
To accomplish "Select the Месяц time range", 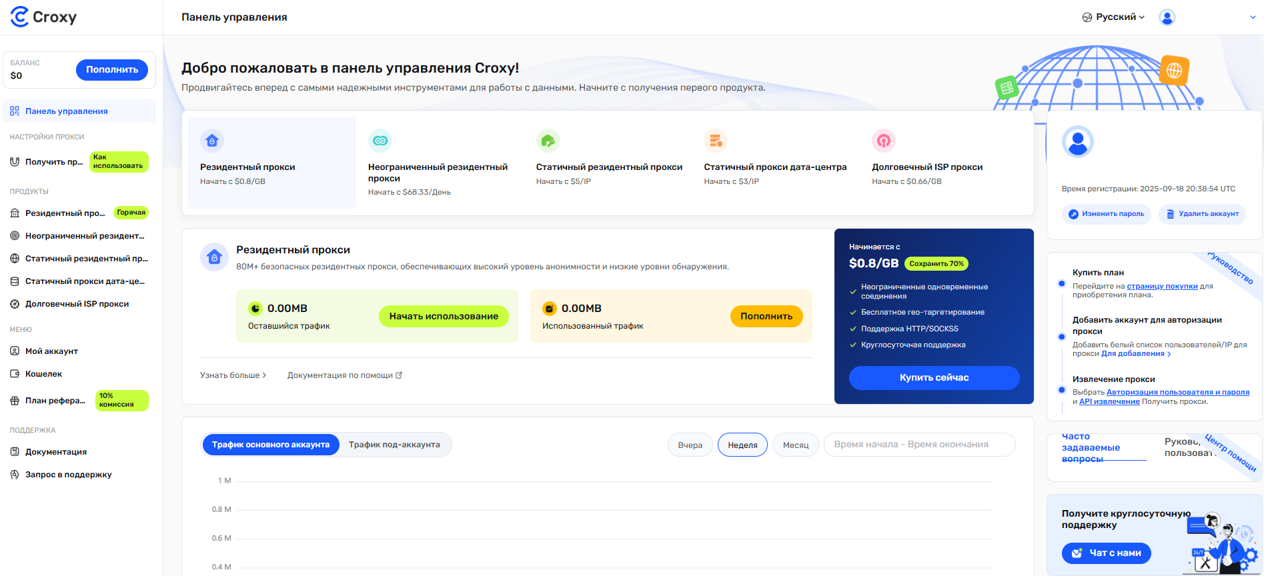I will coord(795,445).
